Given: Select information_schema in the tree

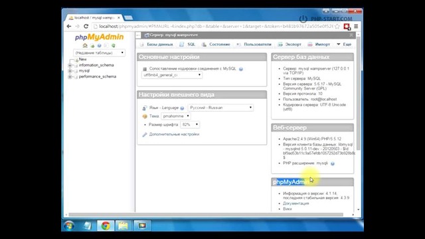Looking at the screenshot, I should pos(96,65).
